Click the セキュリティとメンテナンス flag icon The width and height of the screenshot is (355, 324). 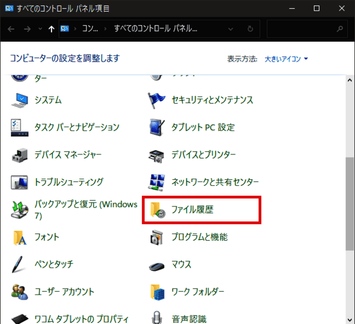pos(157,100)
